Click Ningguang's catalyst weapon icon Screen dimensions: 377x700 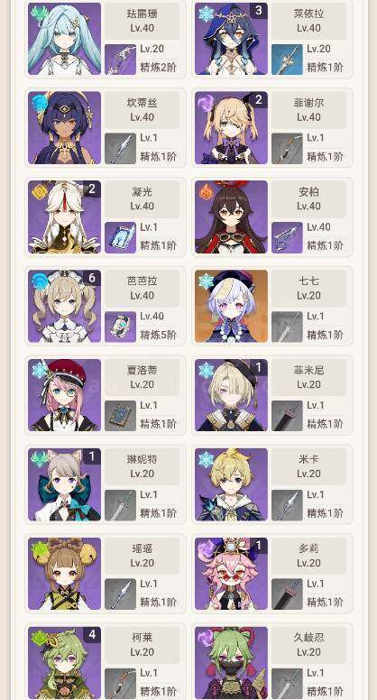121,238
